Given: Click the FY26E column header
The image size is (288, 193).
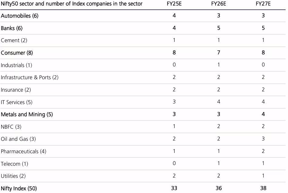Looking at the screenshot, I should pyautogui.click(x=218, y=4).
